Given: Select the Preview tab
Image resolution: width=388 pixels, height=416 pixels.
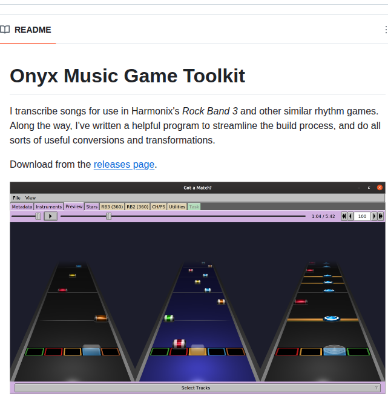Looking at the screenshot, I should pyautogui.click(x=74, y=206).
